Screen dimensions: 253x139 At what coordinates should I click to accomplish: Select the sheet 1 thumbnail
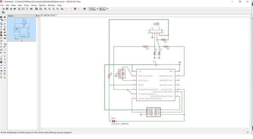pos(22,30)
